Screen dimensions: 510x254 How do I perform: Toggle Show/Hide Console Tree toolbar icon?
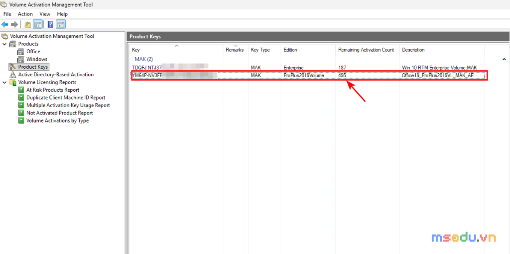click(x=38, y=24)
